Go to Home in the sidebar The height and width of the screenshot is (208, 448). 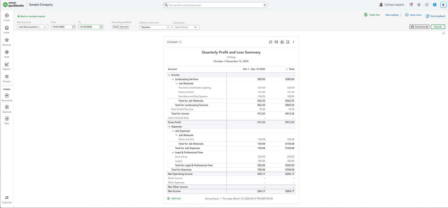[7, 29]
